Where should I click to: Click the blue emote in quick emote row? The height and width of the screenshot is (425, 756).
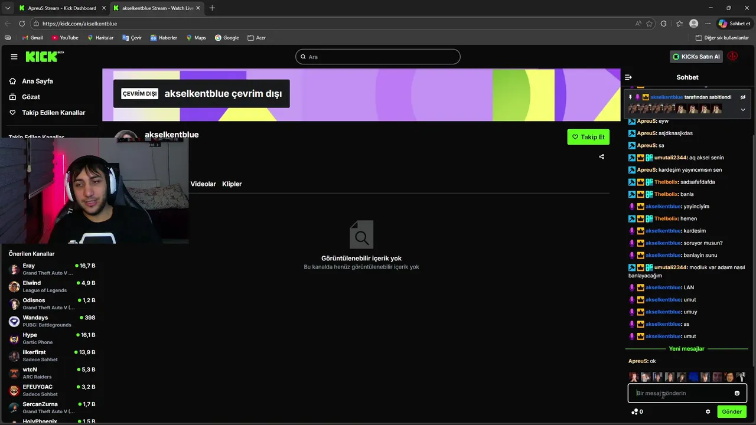pyautogui.click(x=693, y=377)
